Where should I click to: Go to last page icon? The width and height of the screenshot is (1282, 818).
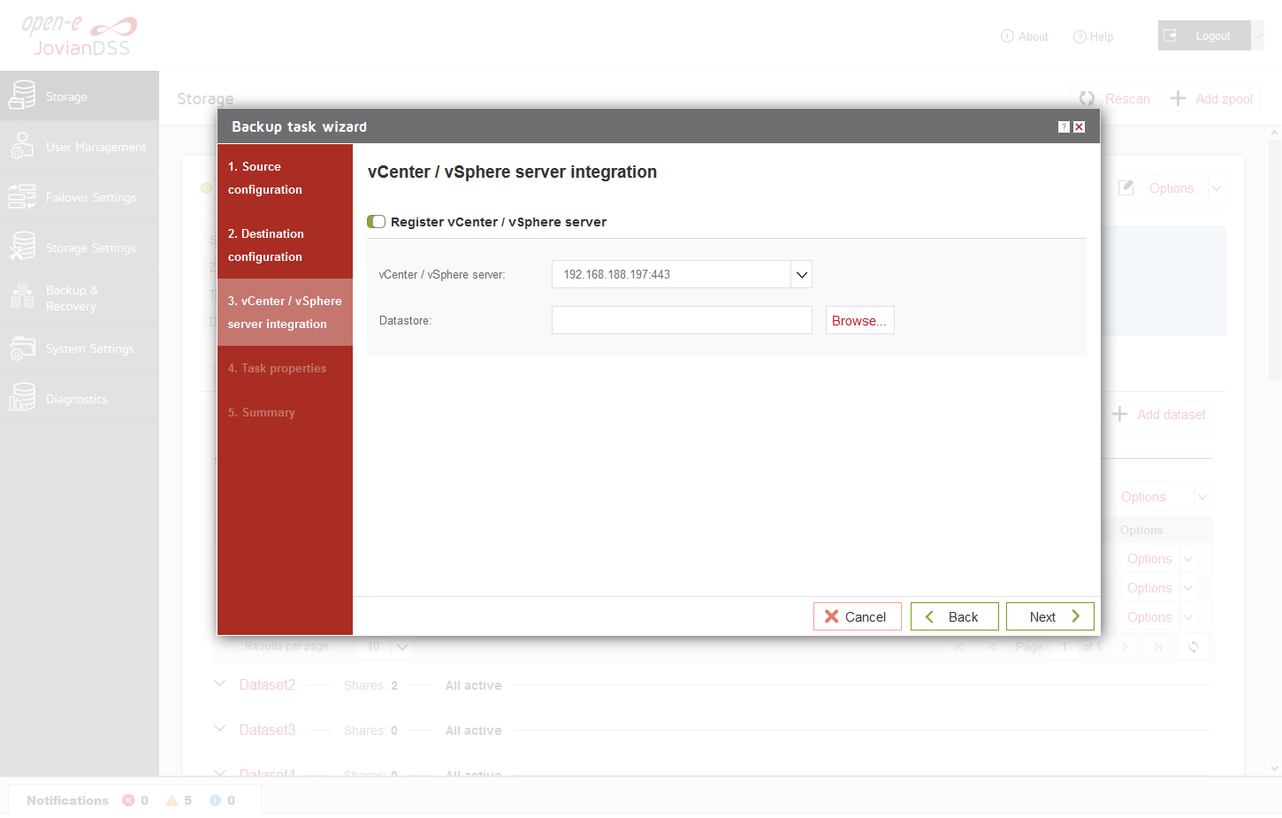(1158, 647)
